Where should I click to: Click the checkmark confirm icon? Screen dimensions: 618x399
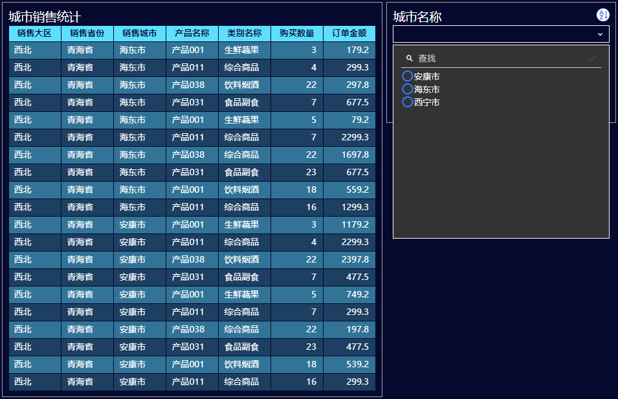(x=592, y=58)
